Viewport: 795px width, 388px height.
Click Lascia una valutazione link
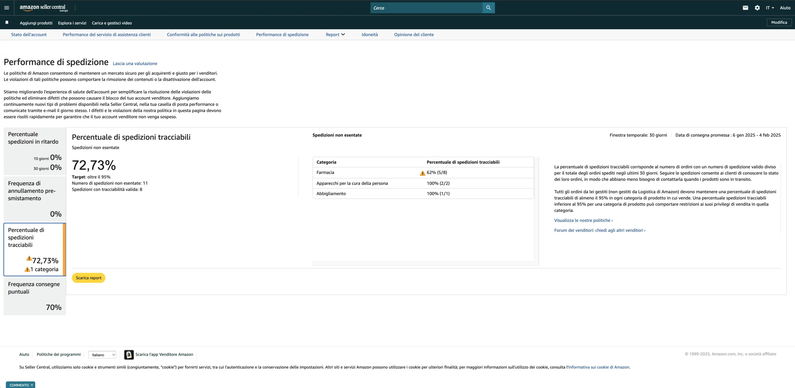135,63
